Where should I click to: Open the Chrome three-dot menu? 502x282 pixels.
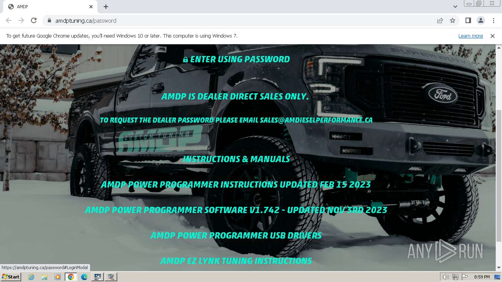coord(493,20)
